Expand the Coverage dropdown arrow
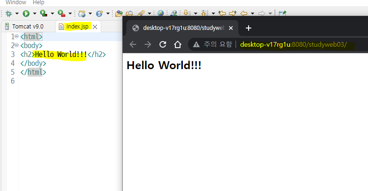The height and width of the screenshot is (191, 368). coord(52,14)
